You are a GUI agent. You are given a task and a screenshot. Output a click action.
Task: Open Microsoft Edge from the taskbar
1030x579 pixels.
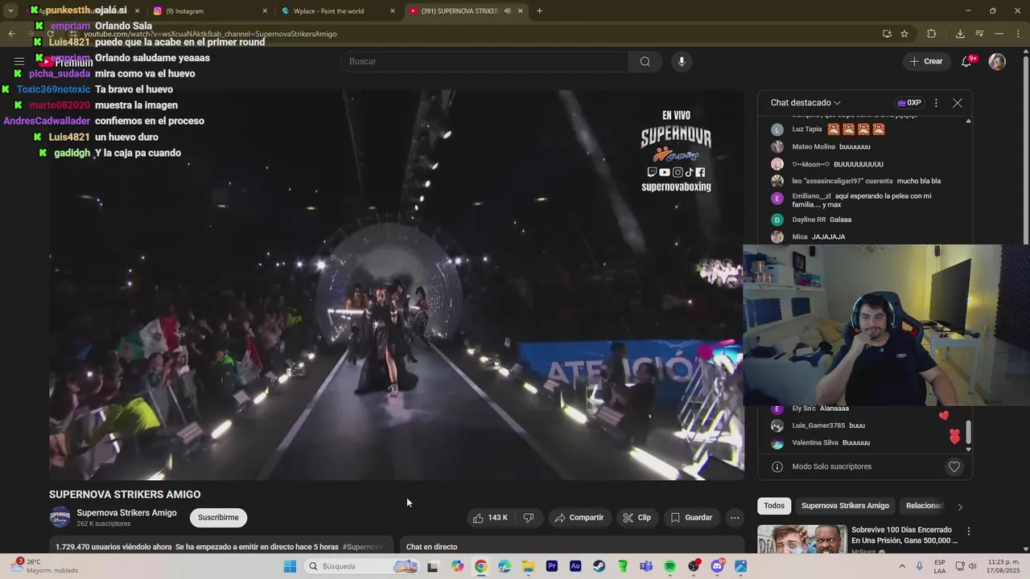(505, 566)
